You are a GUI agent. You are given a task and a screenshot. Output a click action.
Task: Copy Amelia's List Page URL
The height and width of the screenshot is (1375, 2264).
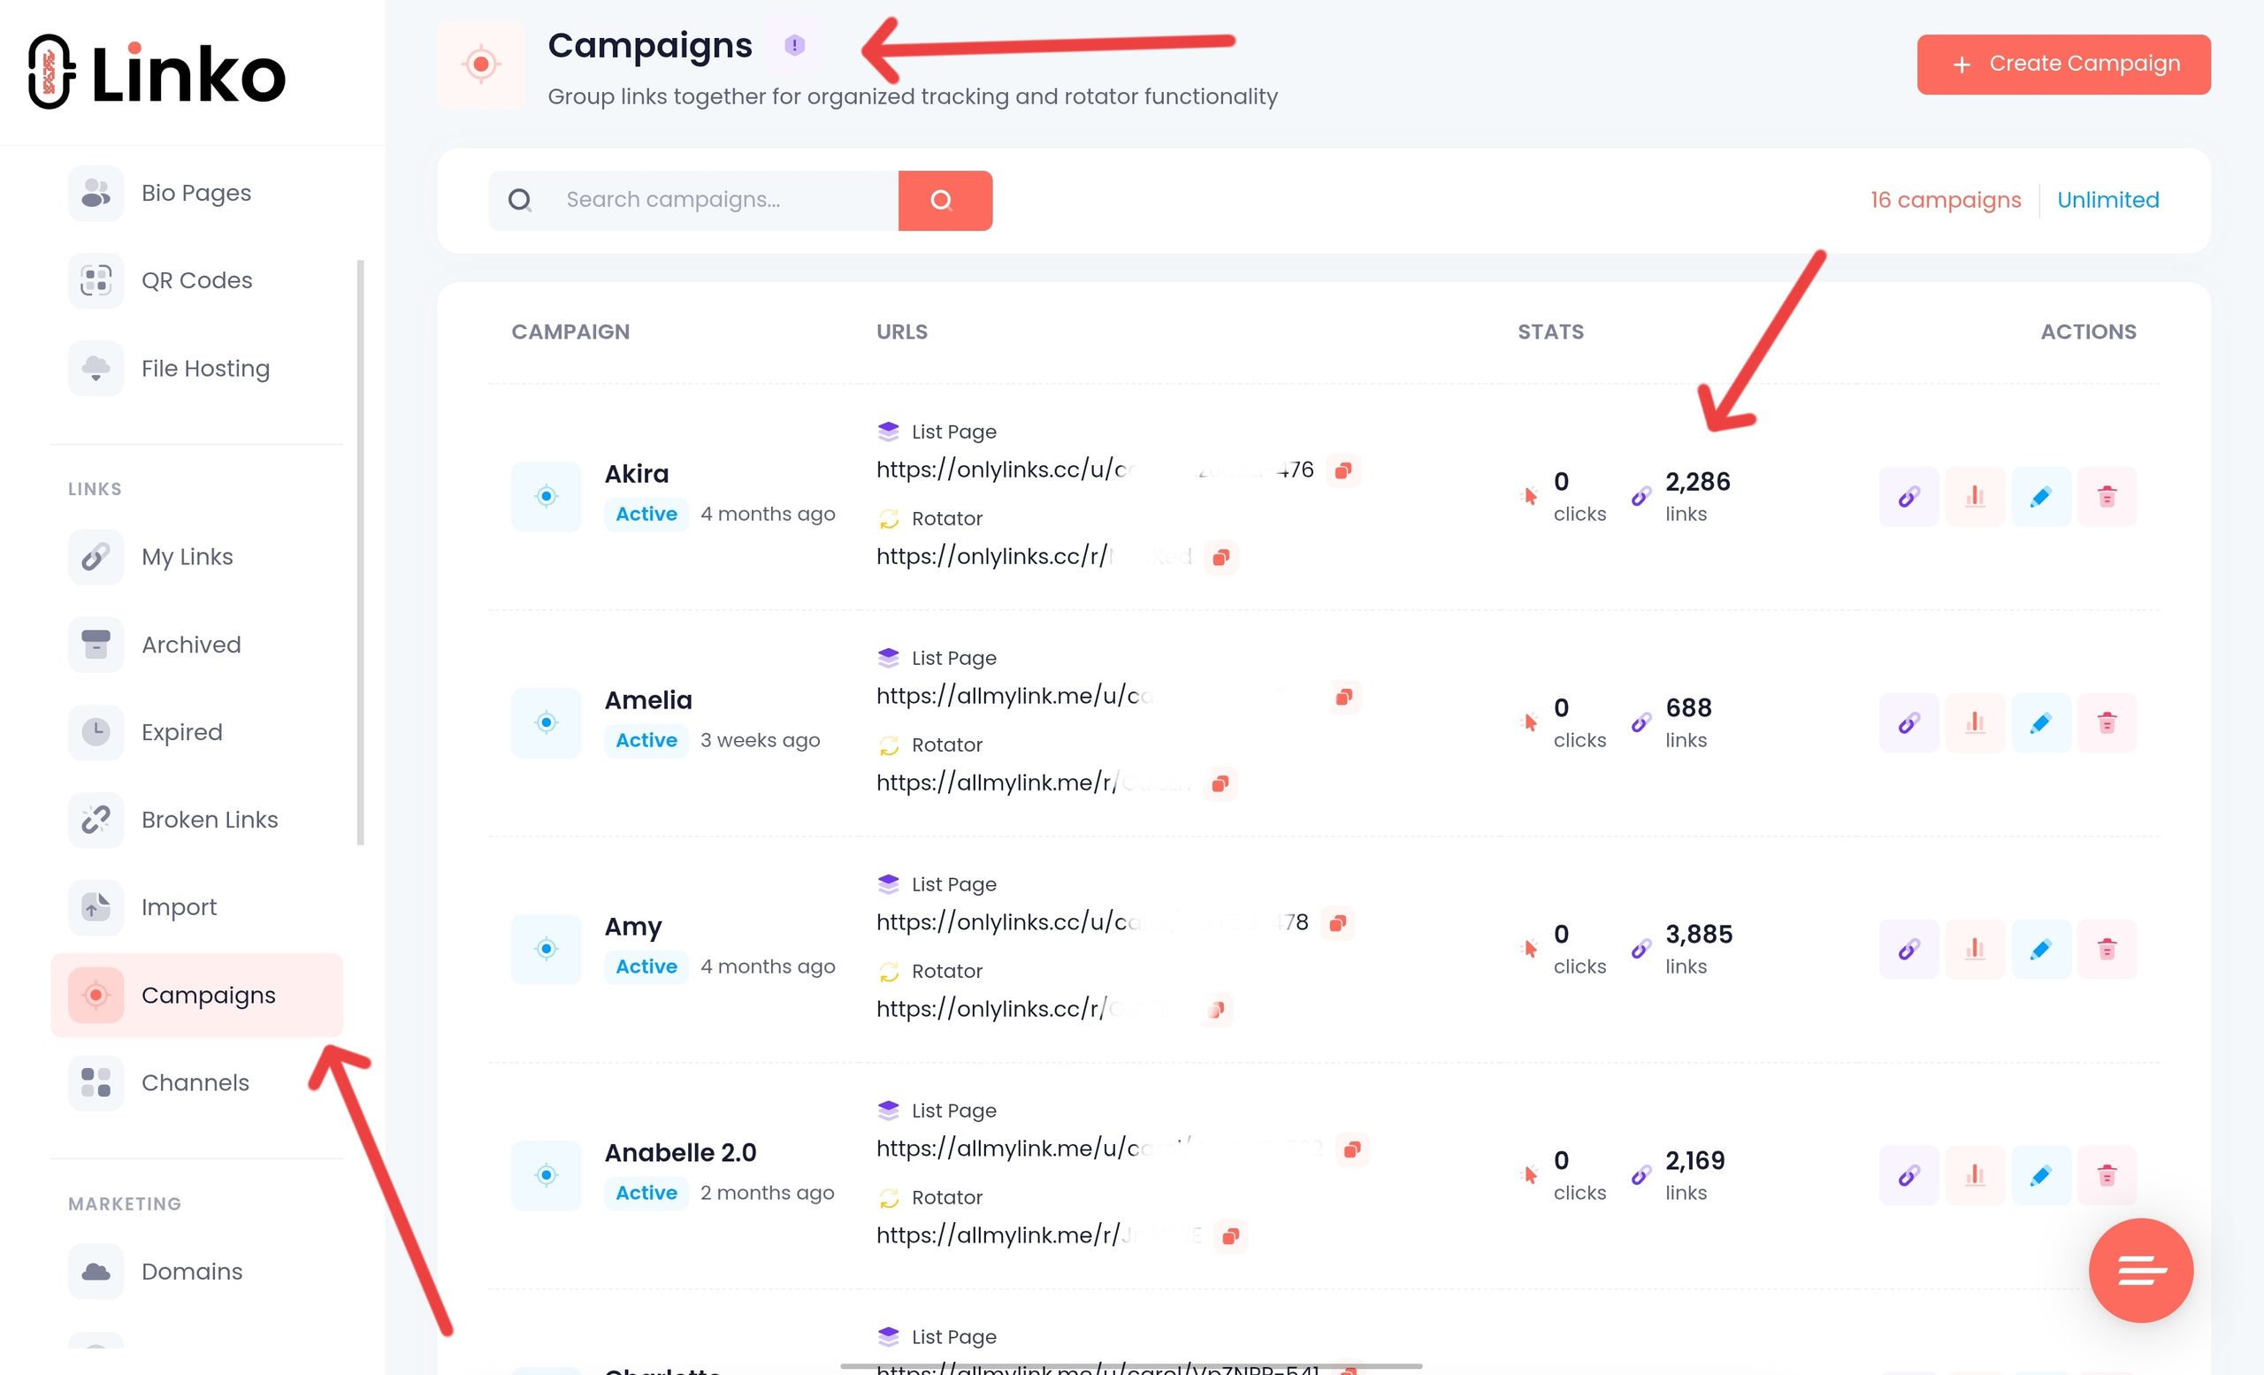point(1343,697)
